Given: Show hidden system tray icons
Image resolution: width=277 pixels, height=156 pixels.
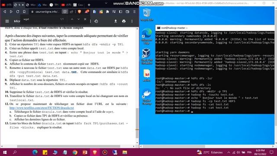Looking at the screenshot, I should tap(229, 152).
